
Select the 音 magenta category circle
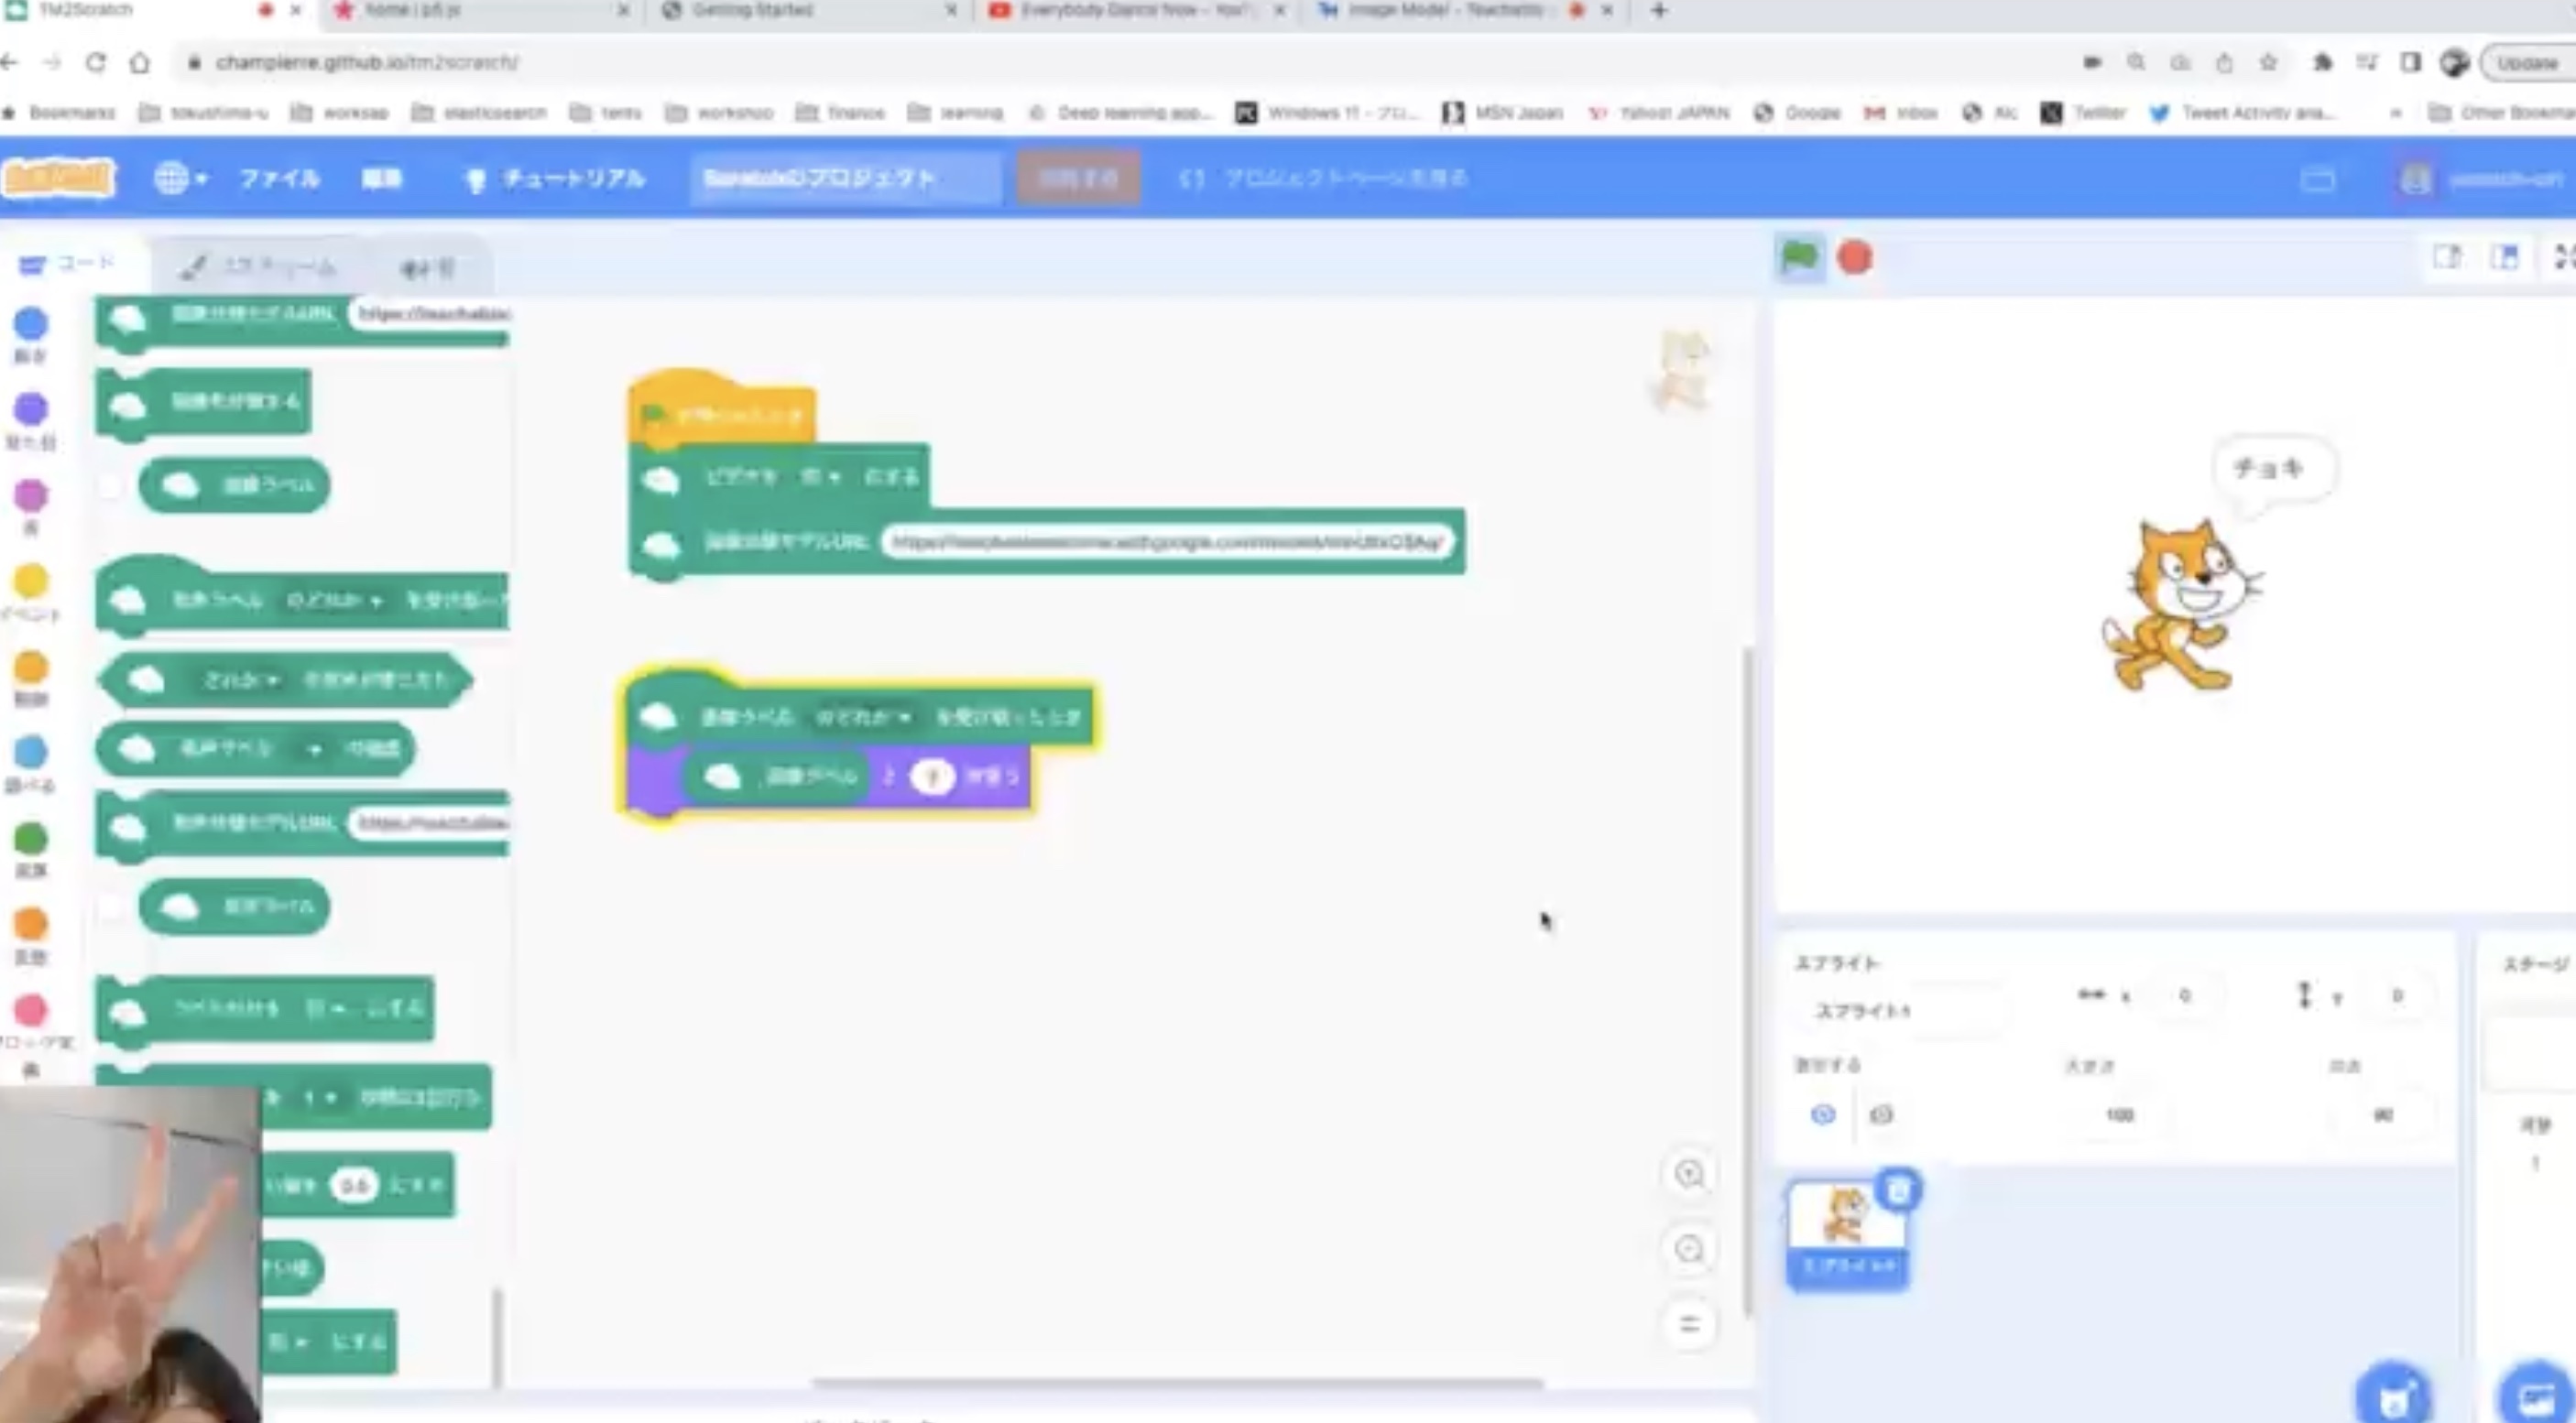(x=31, y=494)
